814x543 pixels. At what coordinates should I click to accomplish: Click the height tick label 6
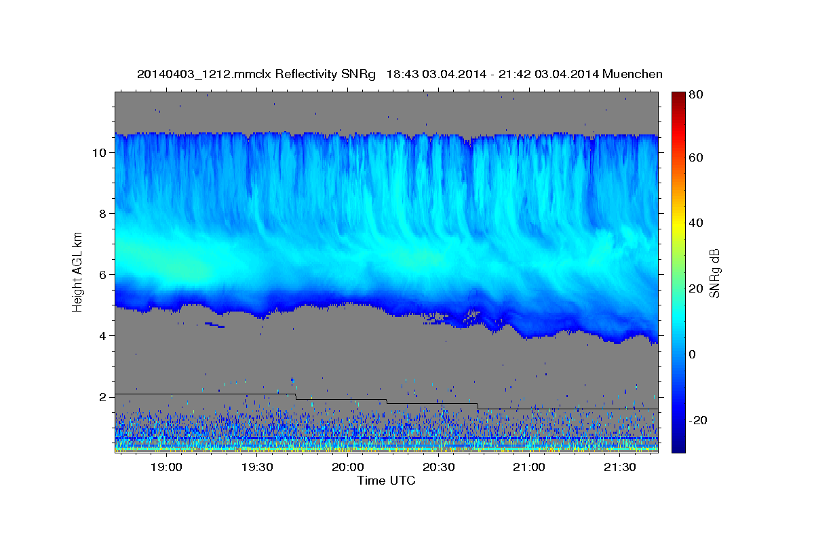(x=102, y=275)
